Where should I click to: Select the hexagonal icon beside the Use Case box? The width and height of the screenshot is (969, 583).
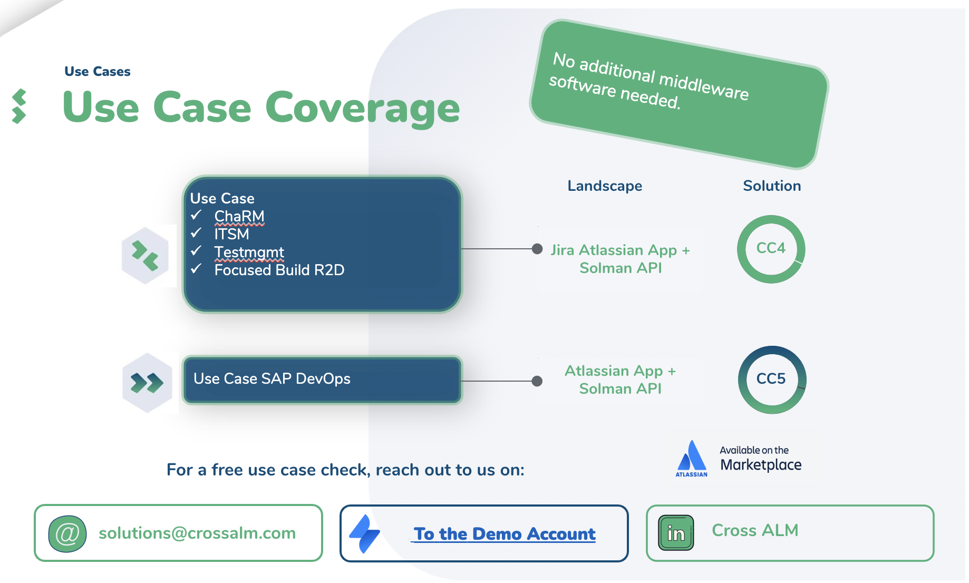pyautogui.click(x=147, y=255)
